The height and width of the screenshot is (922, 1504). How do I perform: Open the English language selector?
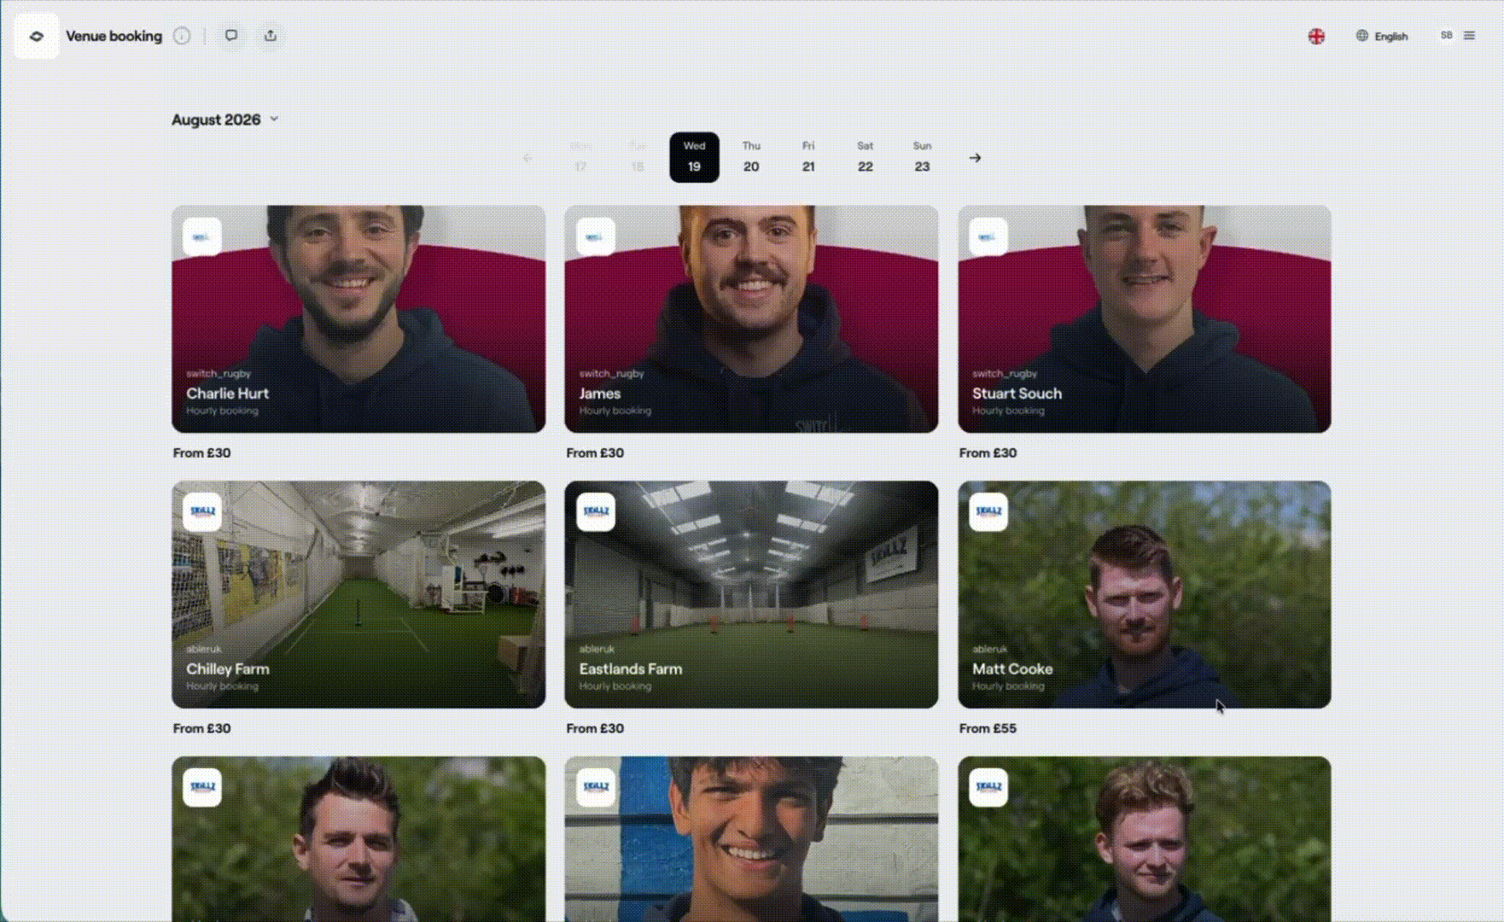coord(1382,36)
